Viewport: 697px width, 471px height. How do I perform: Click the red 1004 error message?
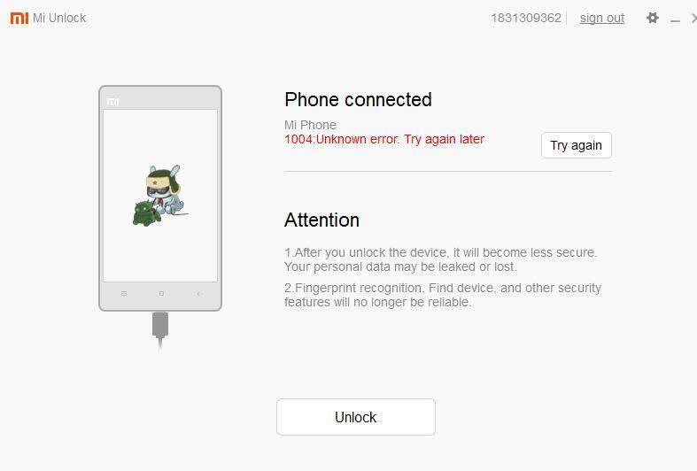[384, 140]
